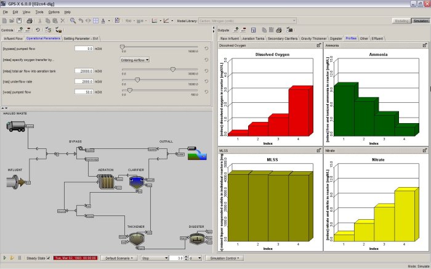Click the print icon in main toolbar
This screenshot has width=431, height=269.
30,20
